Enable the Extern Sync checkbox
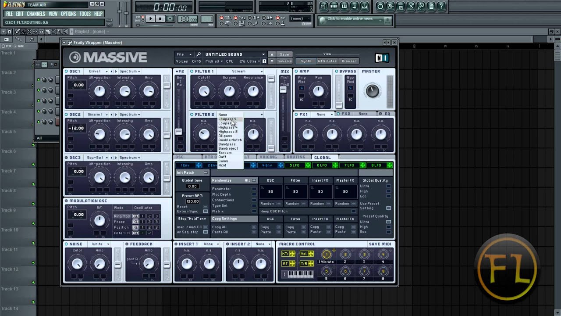 [x=206, y=212]
